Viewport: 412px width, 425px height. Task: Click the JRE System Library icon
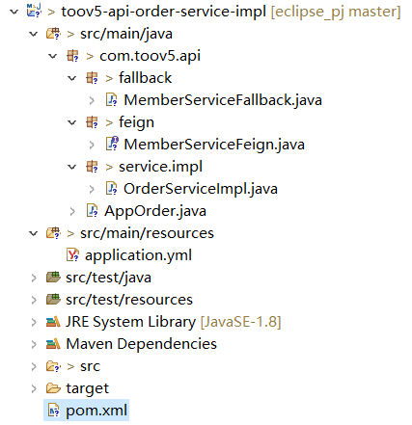pos(53,322)
